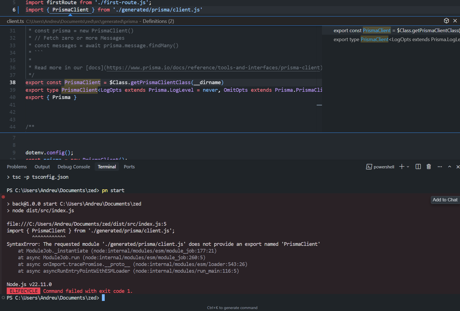Viewport: 460px width, 311px height.
Task: Click the red error command decoration icon
Action: click(3, 197)
